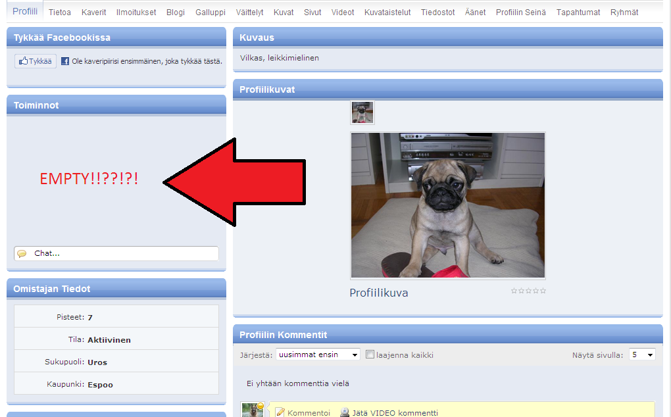The height and width of the screenshot is (417, 671).
Task: Click the Omistajan Tiedot panel header
Action: coord(116,289)
